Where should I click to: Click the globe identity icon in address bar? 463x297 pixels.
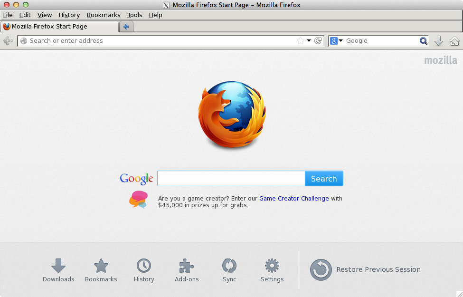24,41
